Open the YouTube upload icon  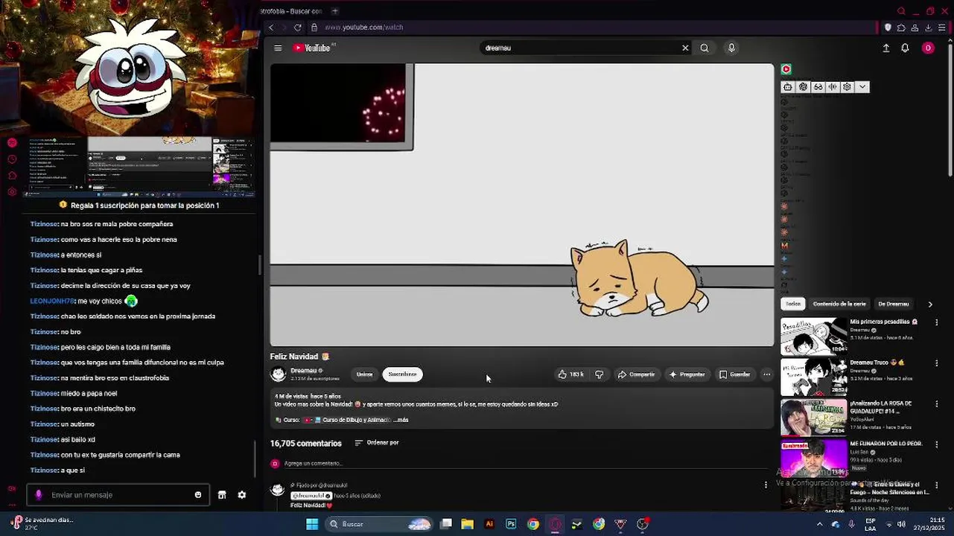click(x=886, y=48)
